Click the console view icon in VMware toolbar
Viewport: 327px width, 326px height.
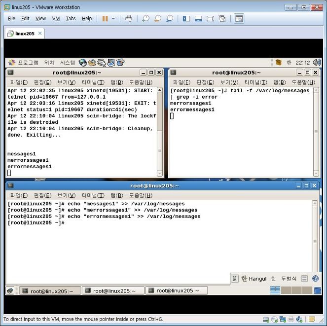click(x=239, y=19)
